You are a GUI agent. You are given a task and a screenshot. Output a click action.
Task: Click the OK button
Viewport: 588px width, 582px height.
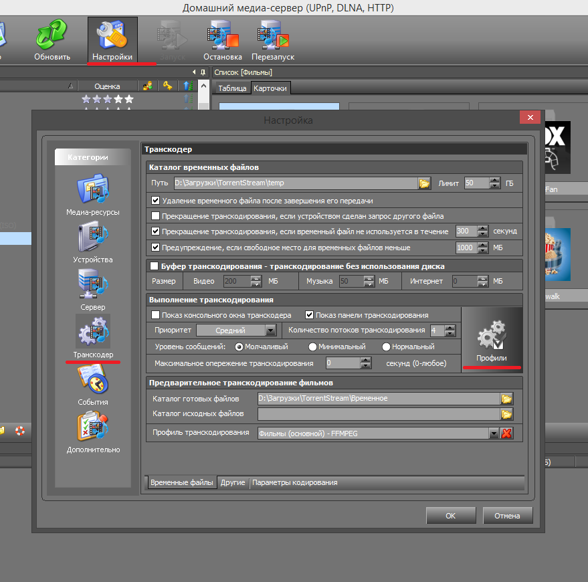point(450,516)
